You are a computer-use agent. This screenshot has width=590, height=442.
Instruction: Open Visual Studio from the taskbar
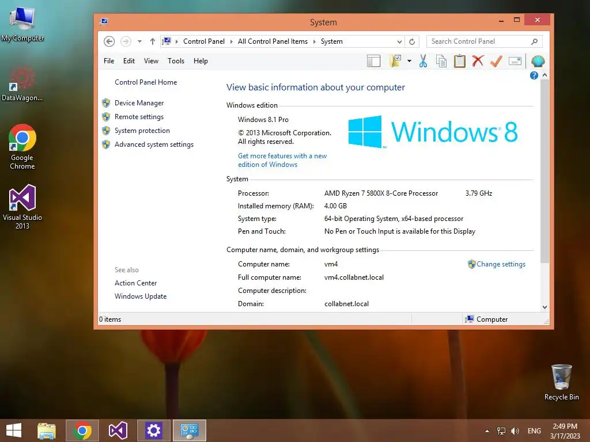(118, 430)
